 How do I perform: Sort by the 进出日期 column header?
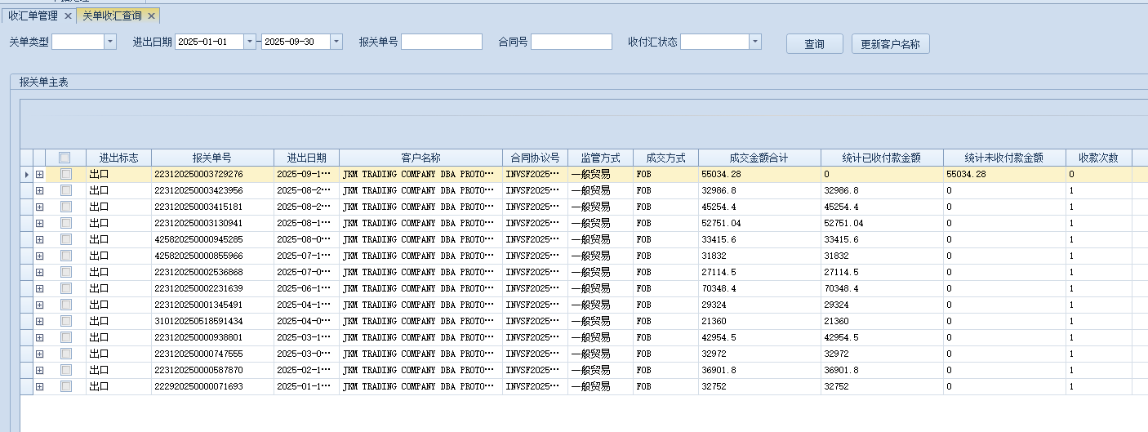[x=306, y=158]
